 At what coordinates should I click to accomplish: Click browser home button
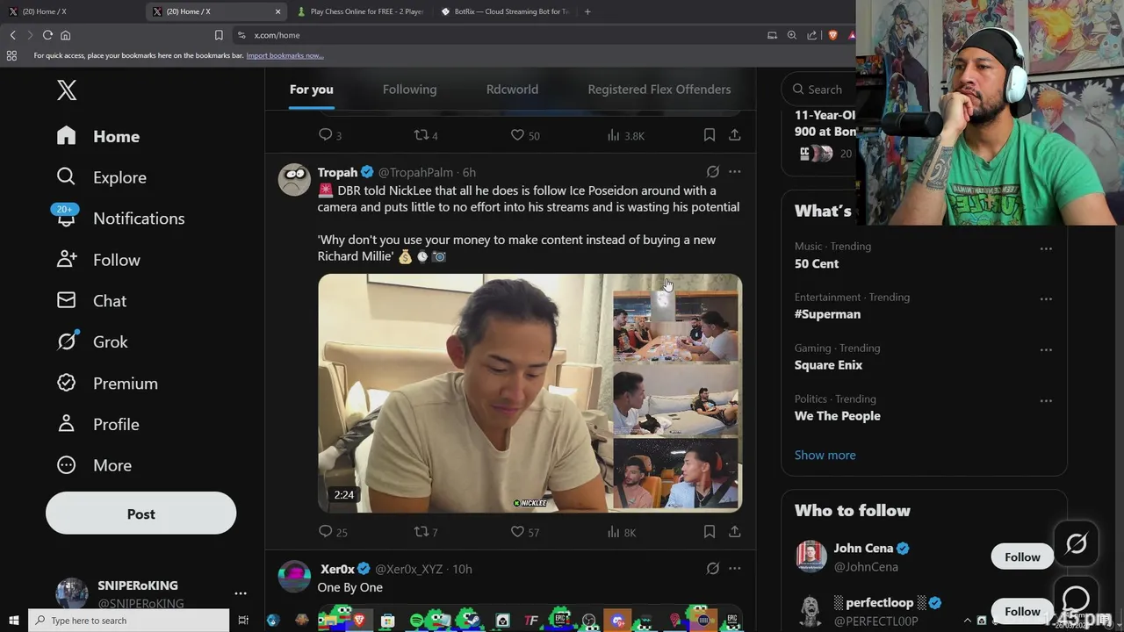[x=65, y=35]
